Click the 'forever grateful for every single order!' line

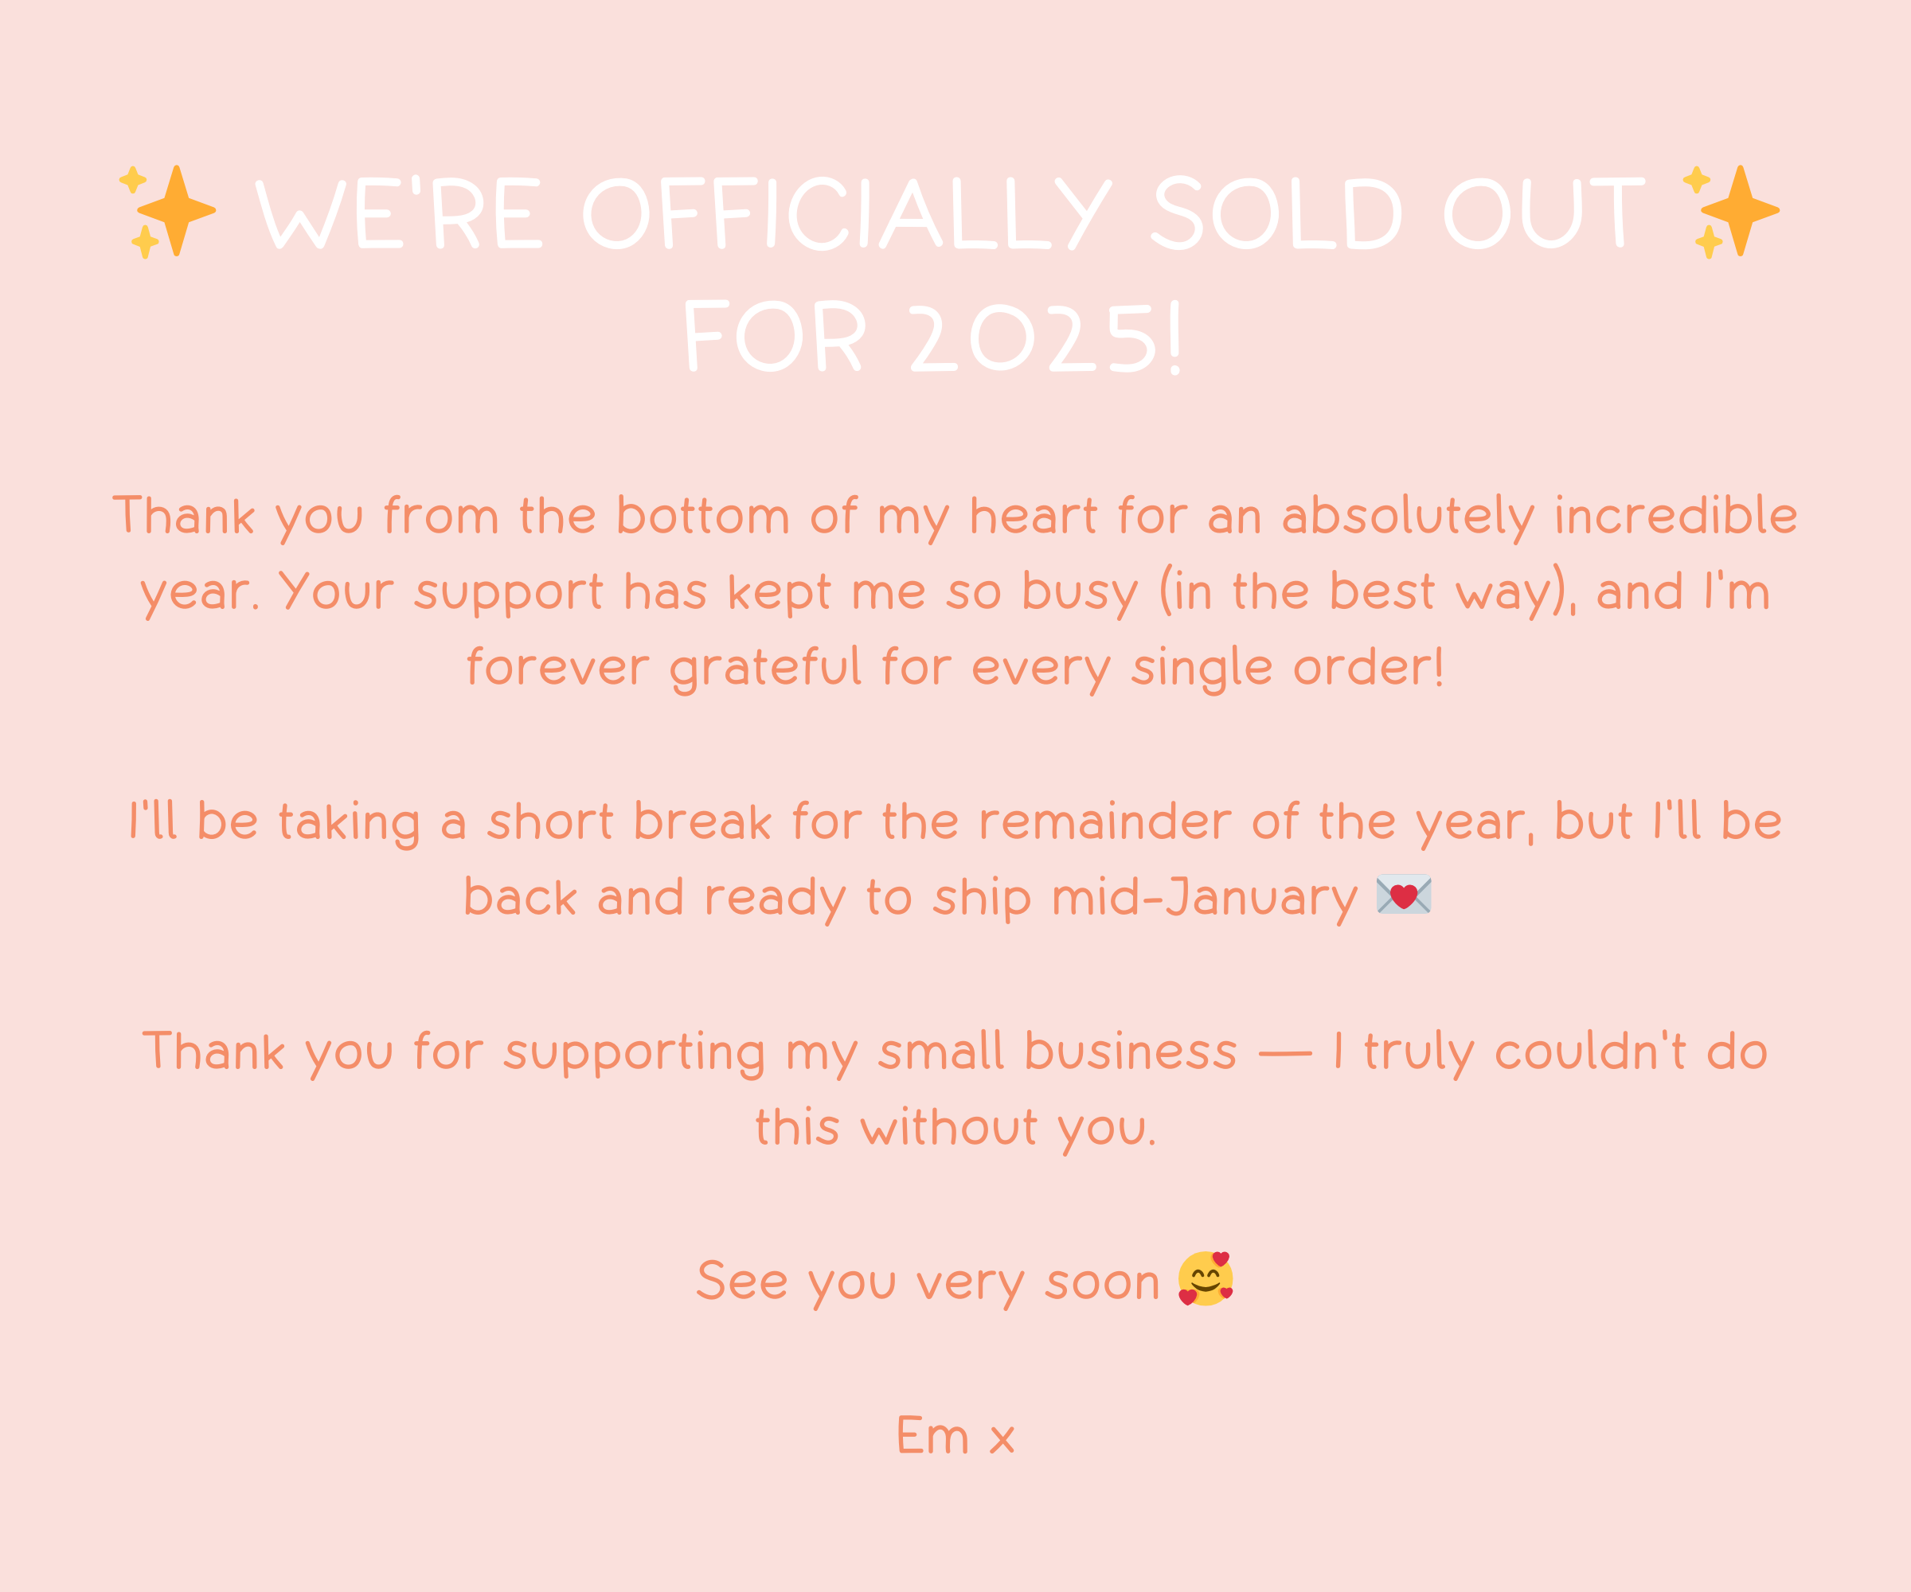tap(955, 668)
